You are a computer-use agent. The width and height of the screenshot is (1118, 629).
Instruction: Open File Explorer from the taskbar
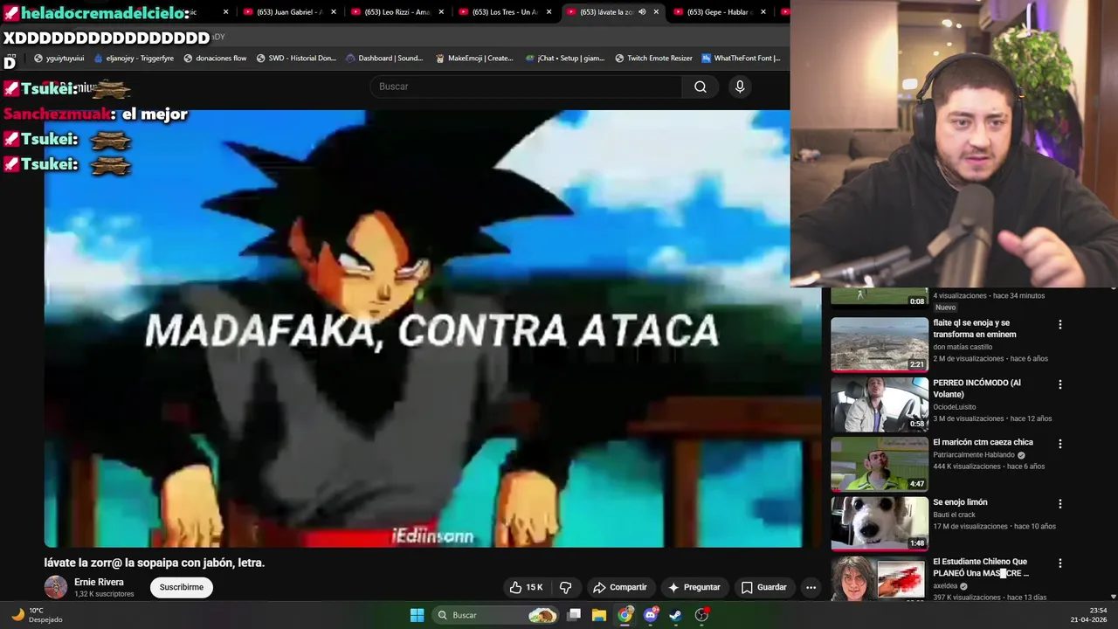coord(599,615)
